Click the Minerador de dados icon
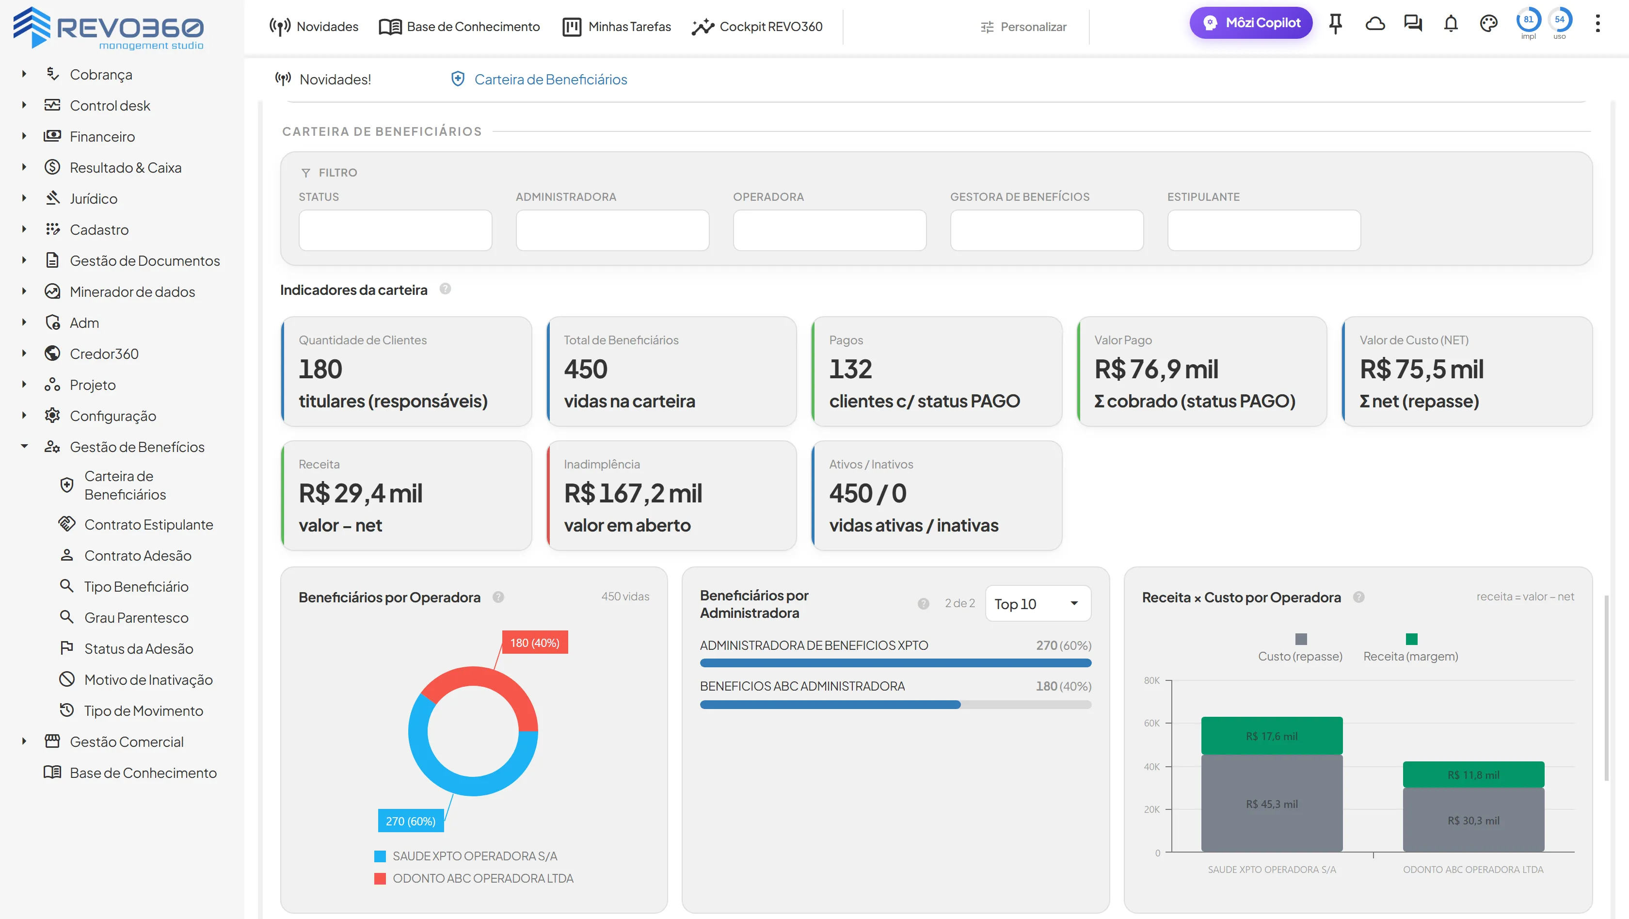This screenshot has width=1629, height=919. coord(52,291)
